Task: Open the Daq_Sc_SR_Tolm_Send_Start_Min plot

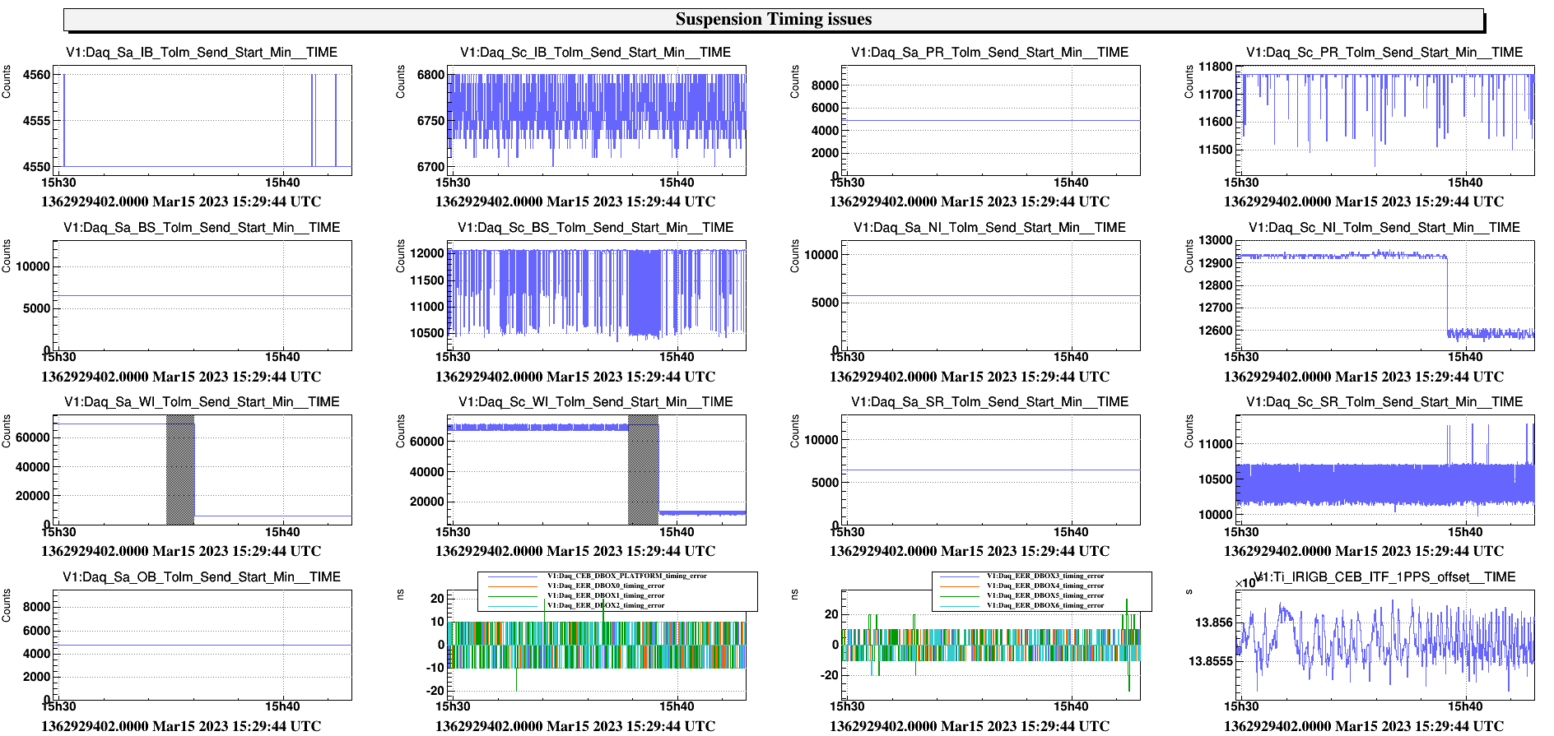Action: 1385,470
